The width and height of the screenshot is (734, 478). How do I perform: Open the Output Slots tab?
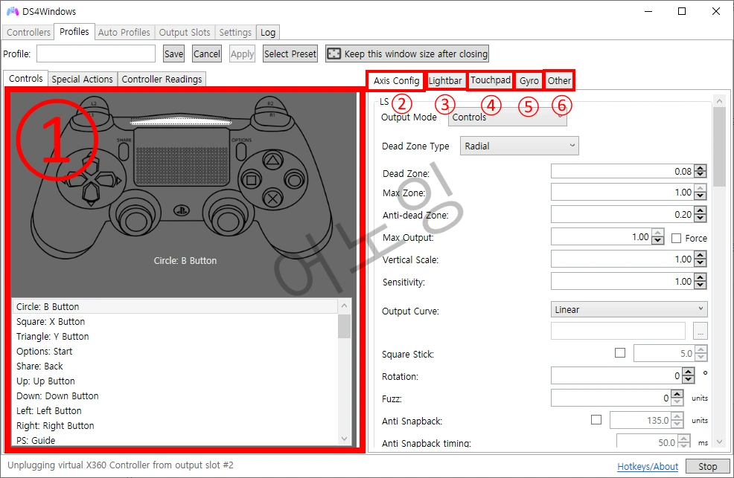click(x=185, y=32)
